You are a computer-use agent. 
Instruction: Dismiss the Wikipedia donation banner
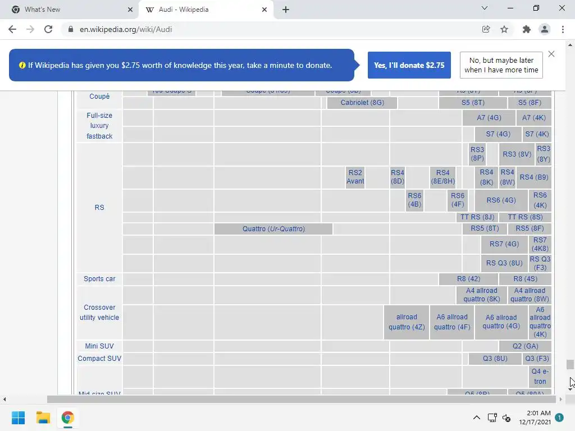[551, 54]
